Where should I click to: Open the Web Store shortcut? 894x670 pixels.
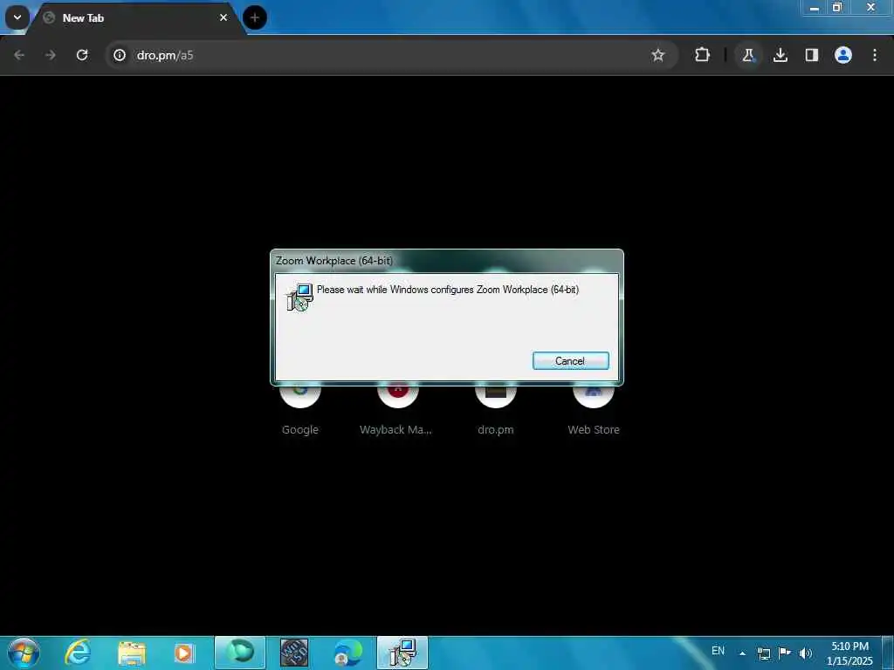coord(593,408)
